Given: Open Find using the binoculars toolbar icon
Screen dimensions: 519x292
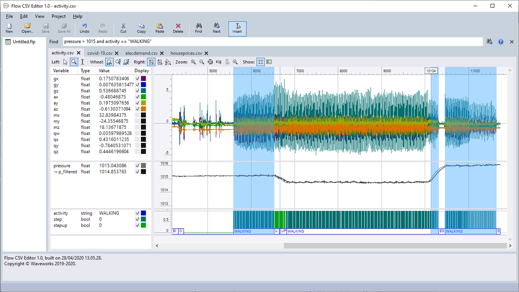Looking at the screenshot, I should [198, 28].
